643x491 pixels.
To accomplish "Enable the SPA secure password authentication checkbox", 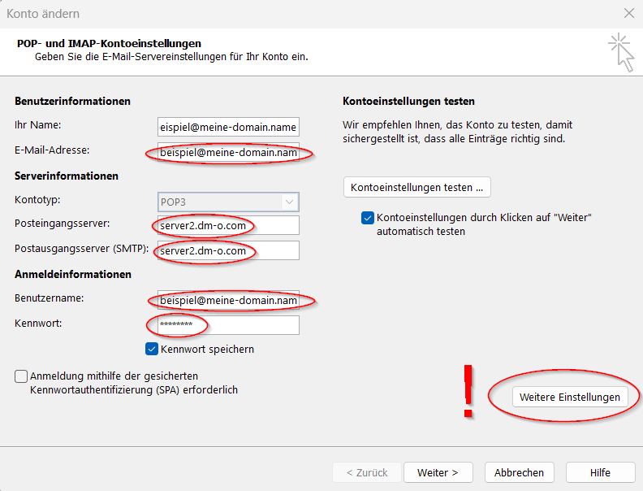I will coord(21,376).
